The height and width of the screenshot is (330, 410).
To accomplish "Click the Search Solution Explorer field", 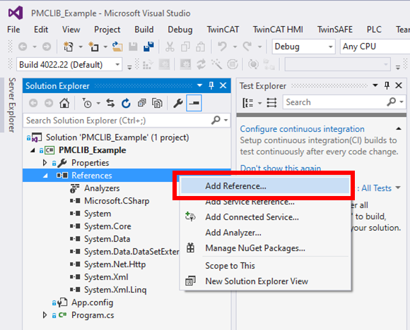I will point(117,121).
